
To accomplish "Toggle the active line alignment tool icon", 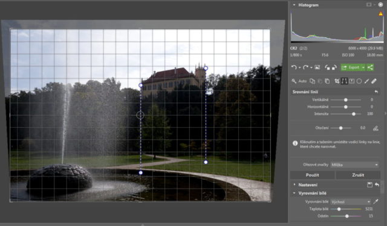I will (344, 81).
